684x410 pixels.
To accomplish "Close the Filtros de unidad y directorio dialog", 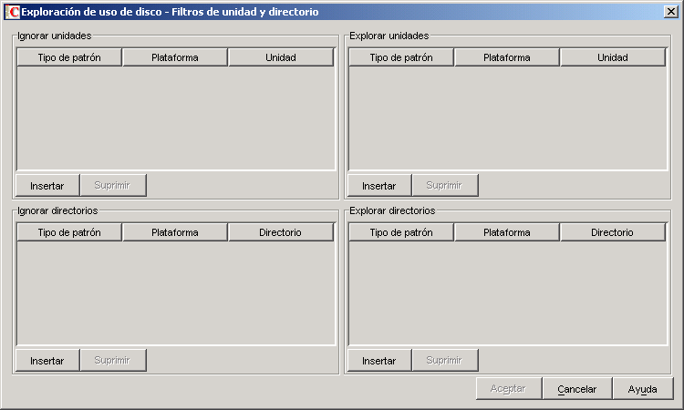I will tap(671, 12).
